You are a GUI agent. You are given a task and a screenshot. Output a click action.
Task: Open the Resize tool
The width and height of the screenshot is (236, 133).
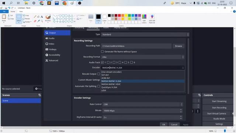(26, 18)
